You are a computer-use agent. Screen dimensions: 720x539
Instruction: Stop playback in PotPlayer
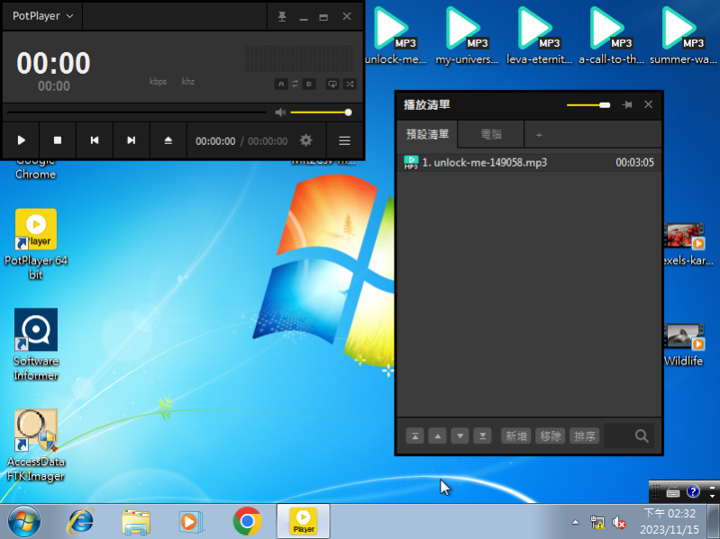click(58, 140)
